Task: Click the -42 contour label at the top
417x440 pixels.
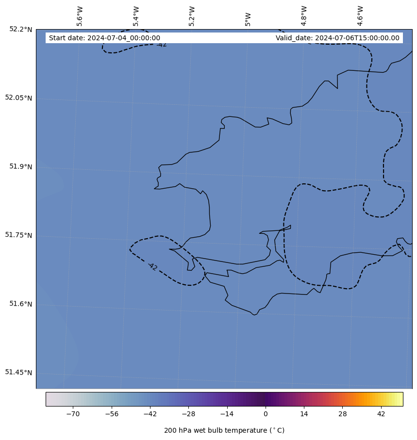Action: tap(162, 45)
